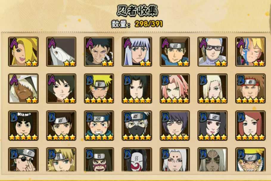Viewport: 271px width, 181px height.
Task: Select the blonde A-rank ninja portrait
Action: click(23, 52)
